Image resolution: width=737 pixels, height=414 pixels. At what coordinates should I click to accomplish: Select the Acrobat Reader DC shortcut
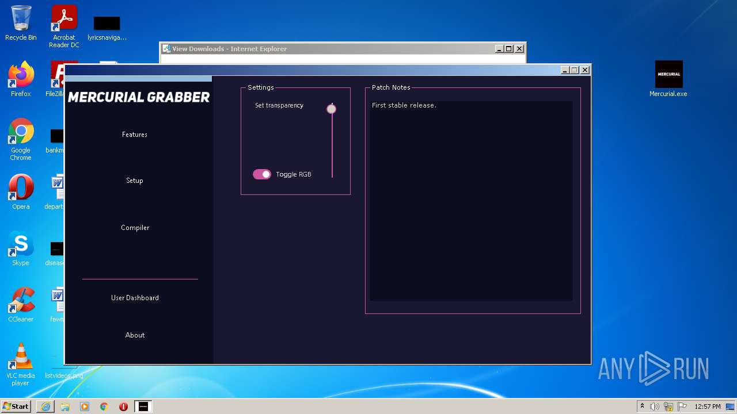64,26
